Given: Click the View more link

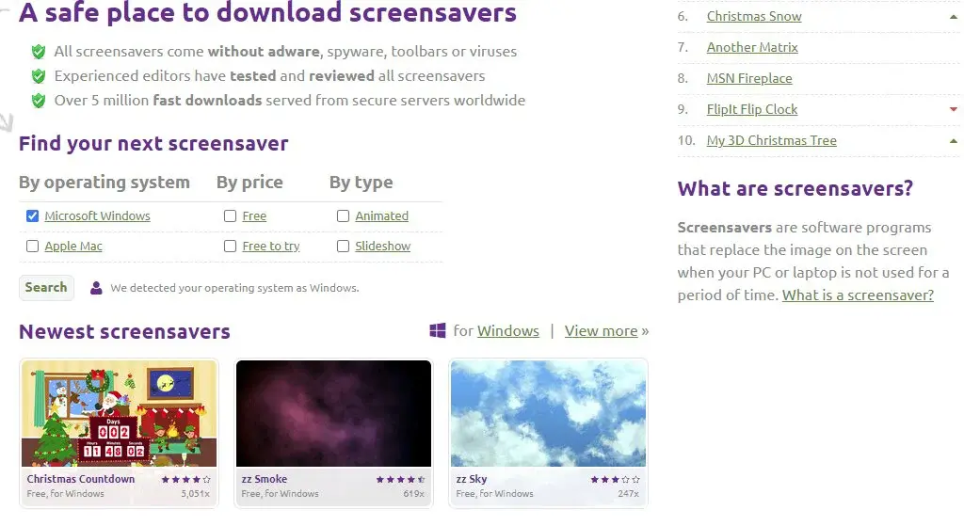Looking at the screenshot, I should tap(601, 330).
